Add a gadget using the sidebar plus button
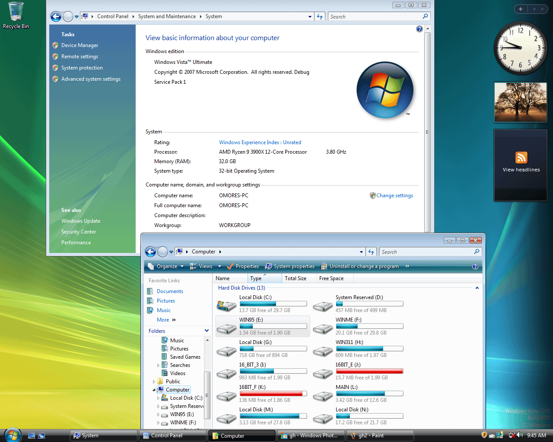This screenshot has width=553, height=442. [x=521, y=9]
